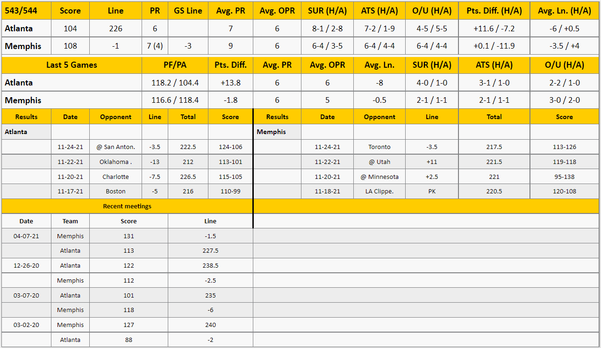
Task: Select the Toronto opponent cell
Action: pos(379,147)
